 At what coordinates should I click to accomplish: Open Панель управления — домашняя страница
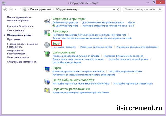click(x=19, y=19)
